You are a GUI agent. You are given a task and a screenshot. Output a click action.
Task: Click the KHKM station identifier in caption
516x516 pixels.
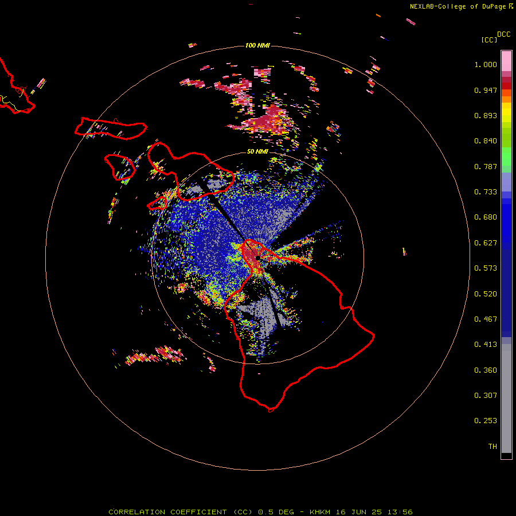tap(320, 512)
